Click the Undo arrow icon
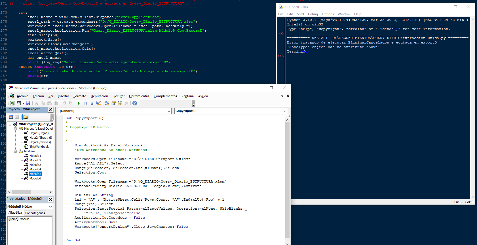 [64, 103]
